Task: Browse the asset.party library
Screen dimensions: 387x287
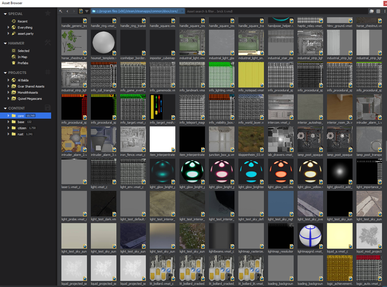Action: (x=25, y=33)
